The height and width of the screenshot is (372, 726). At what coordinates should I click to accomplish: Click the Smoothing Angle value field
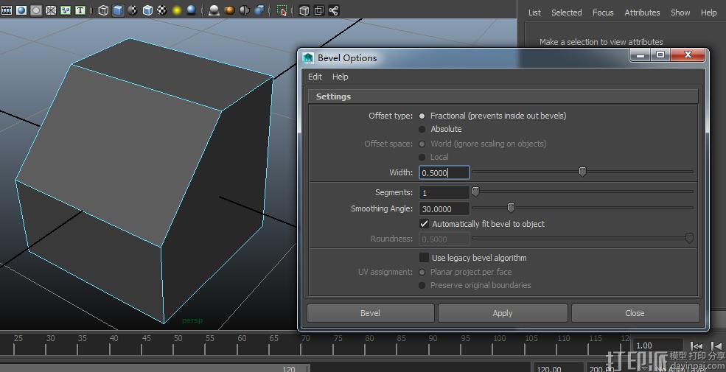(x=444, y=208)
